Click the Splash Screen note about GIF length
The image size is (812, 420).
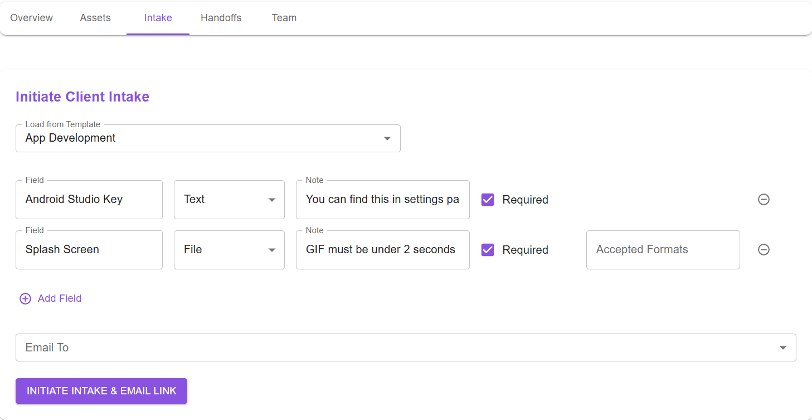(x=382, y=249)
